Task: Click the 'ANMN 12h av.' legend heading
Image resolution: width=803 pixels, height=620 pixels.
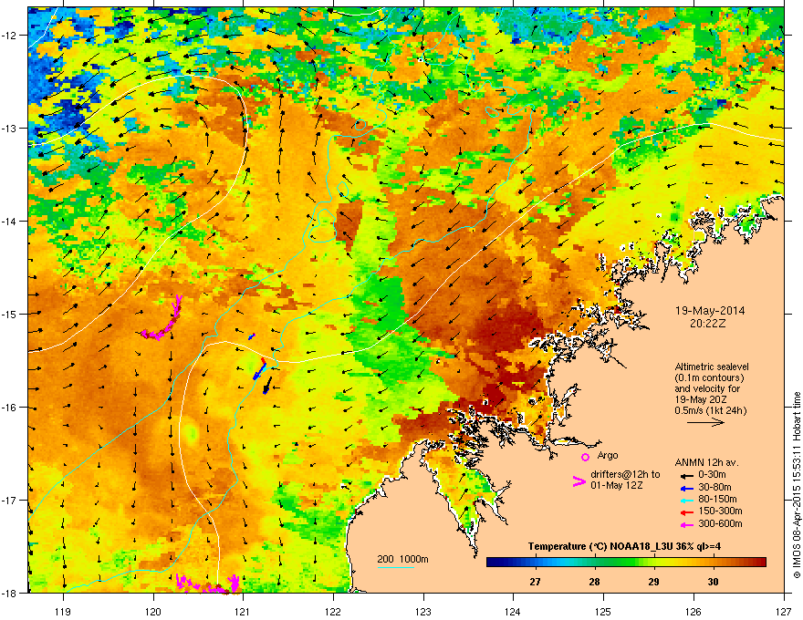Action: point(706,463)
